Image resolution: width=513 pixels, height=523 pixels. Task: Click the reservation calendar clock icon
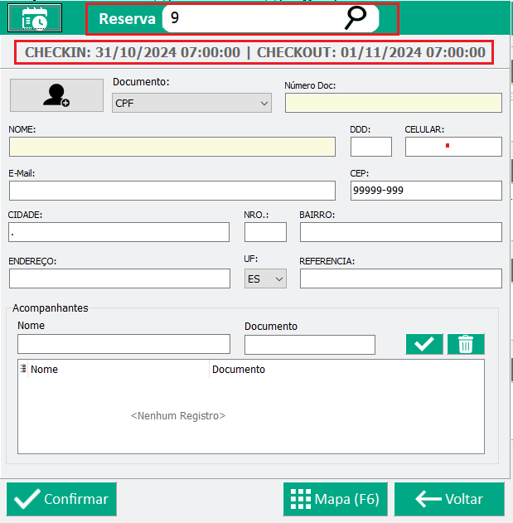[35, 18]
